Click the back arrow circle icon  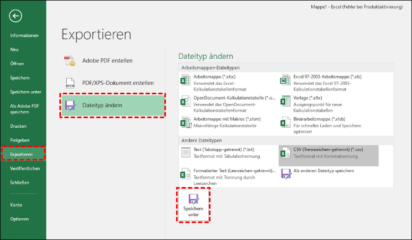[15, 16]
